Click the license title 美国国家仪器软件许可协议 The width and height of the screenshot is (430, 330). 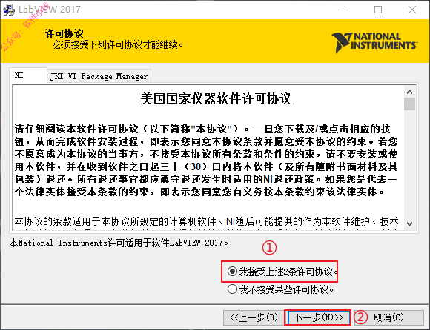[x=216, y=98]
